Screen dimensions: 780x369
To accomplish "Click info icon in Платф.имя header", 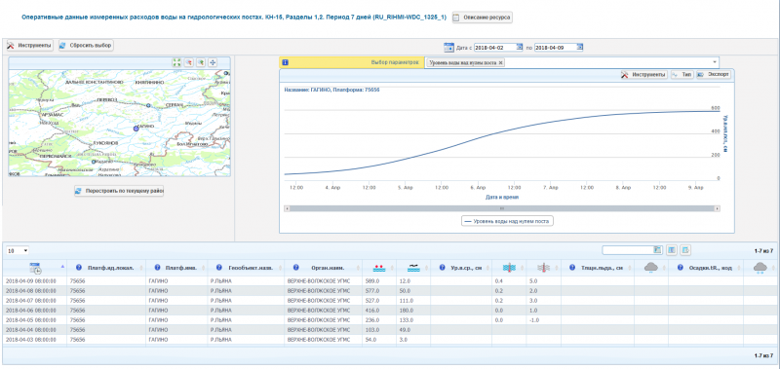I will pyautogui.click(x=157, y=268).
